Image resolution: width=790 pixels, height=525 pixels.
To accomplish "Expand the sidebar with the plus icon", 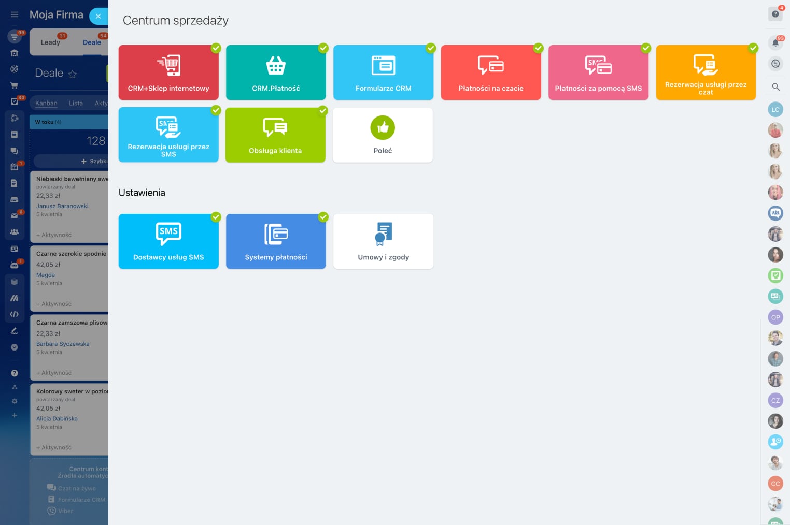I will click(15, 415).
